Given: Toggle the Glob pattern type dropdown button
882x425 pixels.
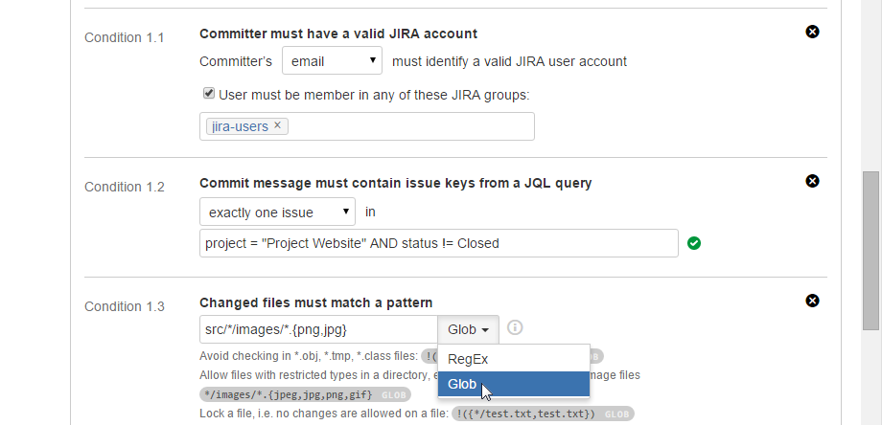Looking at the screenshot, I should (x=468, y=329).
